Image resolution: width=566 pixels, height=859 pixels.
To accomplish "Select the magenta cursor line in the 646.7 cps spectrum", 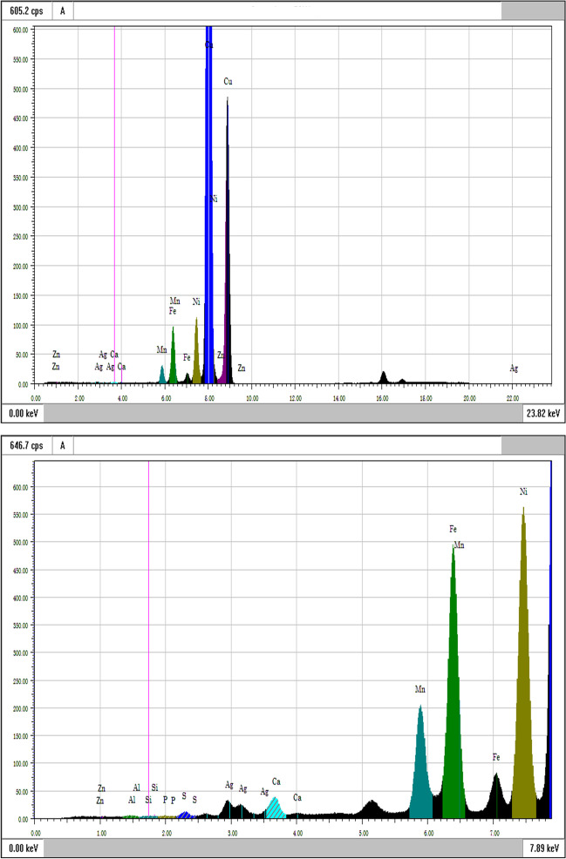I will [x=148, y=639].
